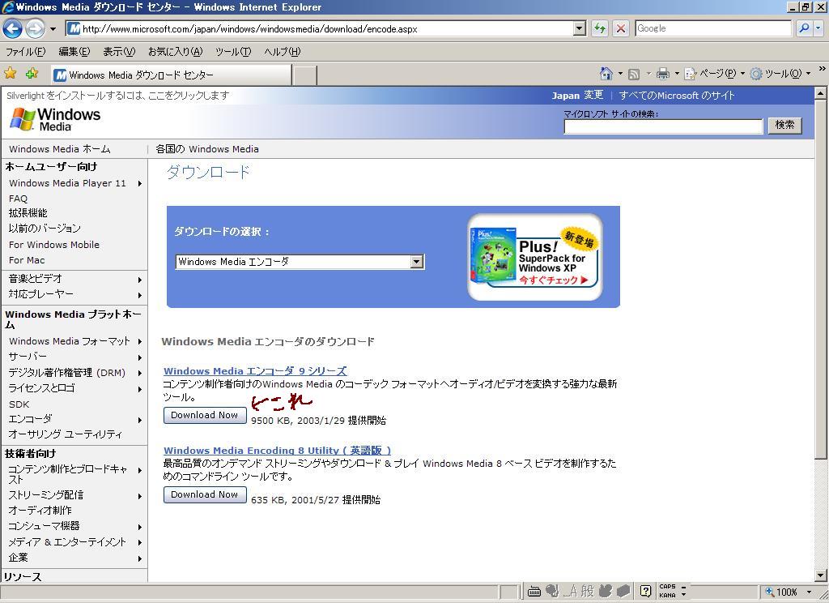This screenshot has width=829, height=603.
Task: Click the Google search input box
Action: coord(713,28)
